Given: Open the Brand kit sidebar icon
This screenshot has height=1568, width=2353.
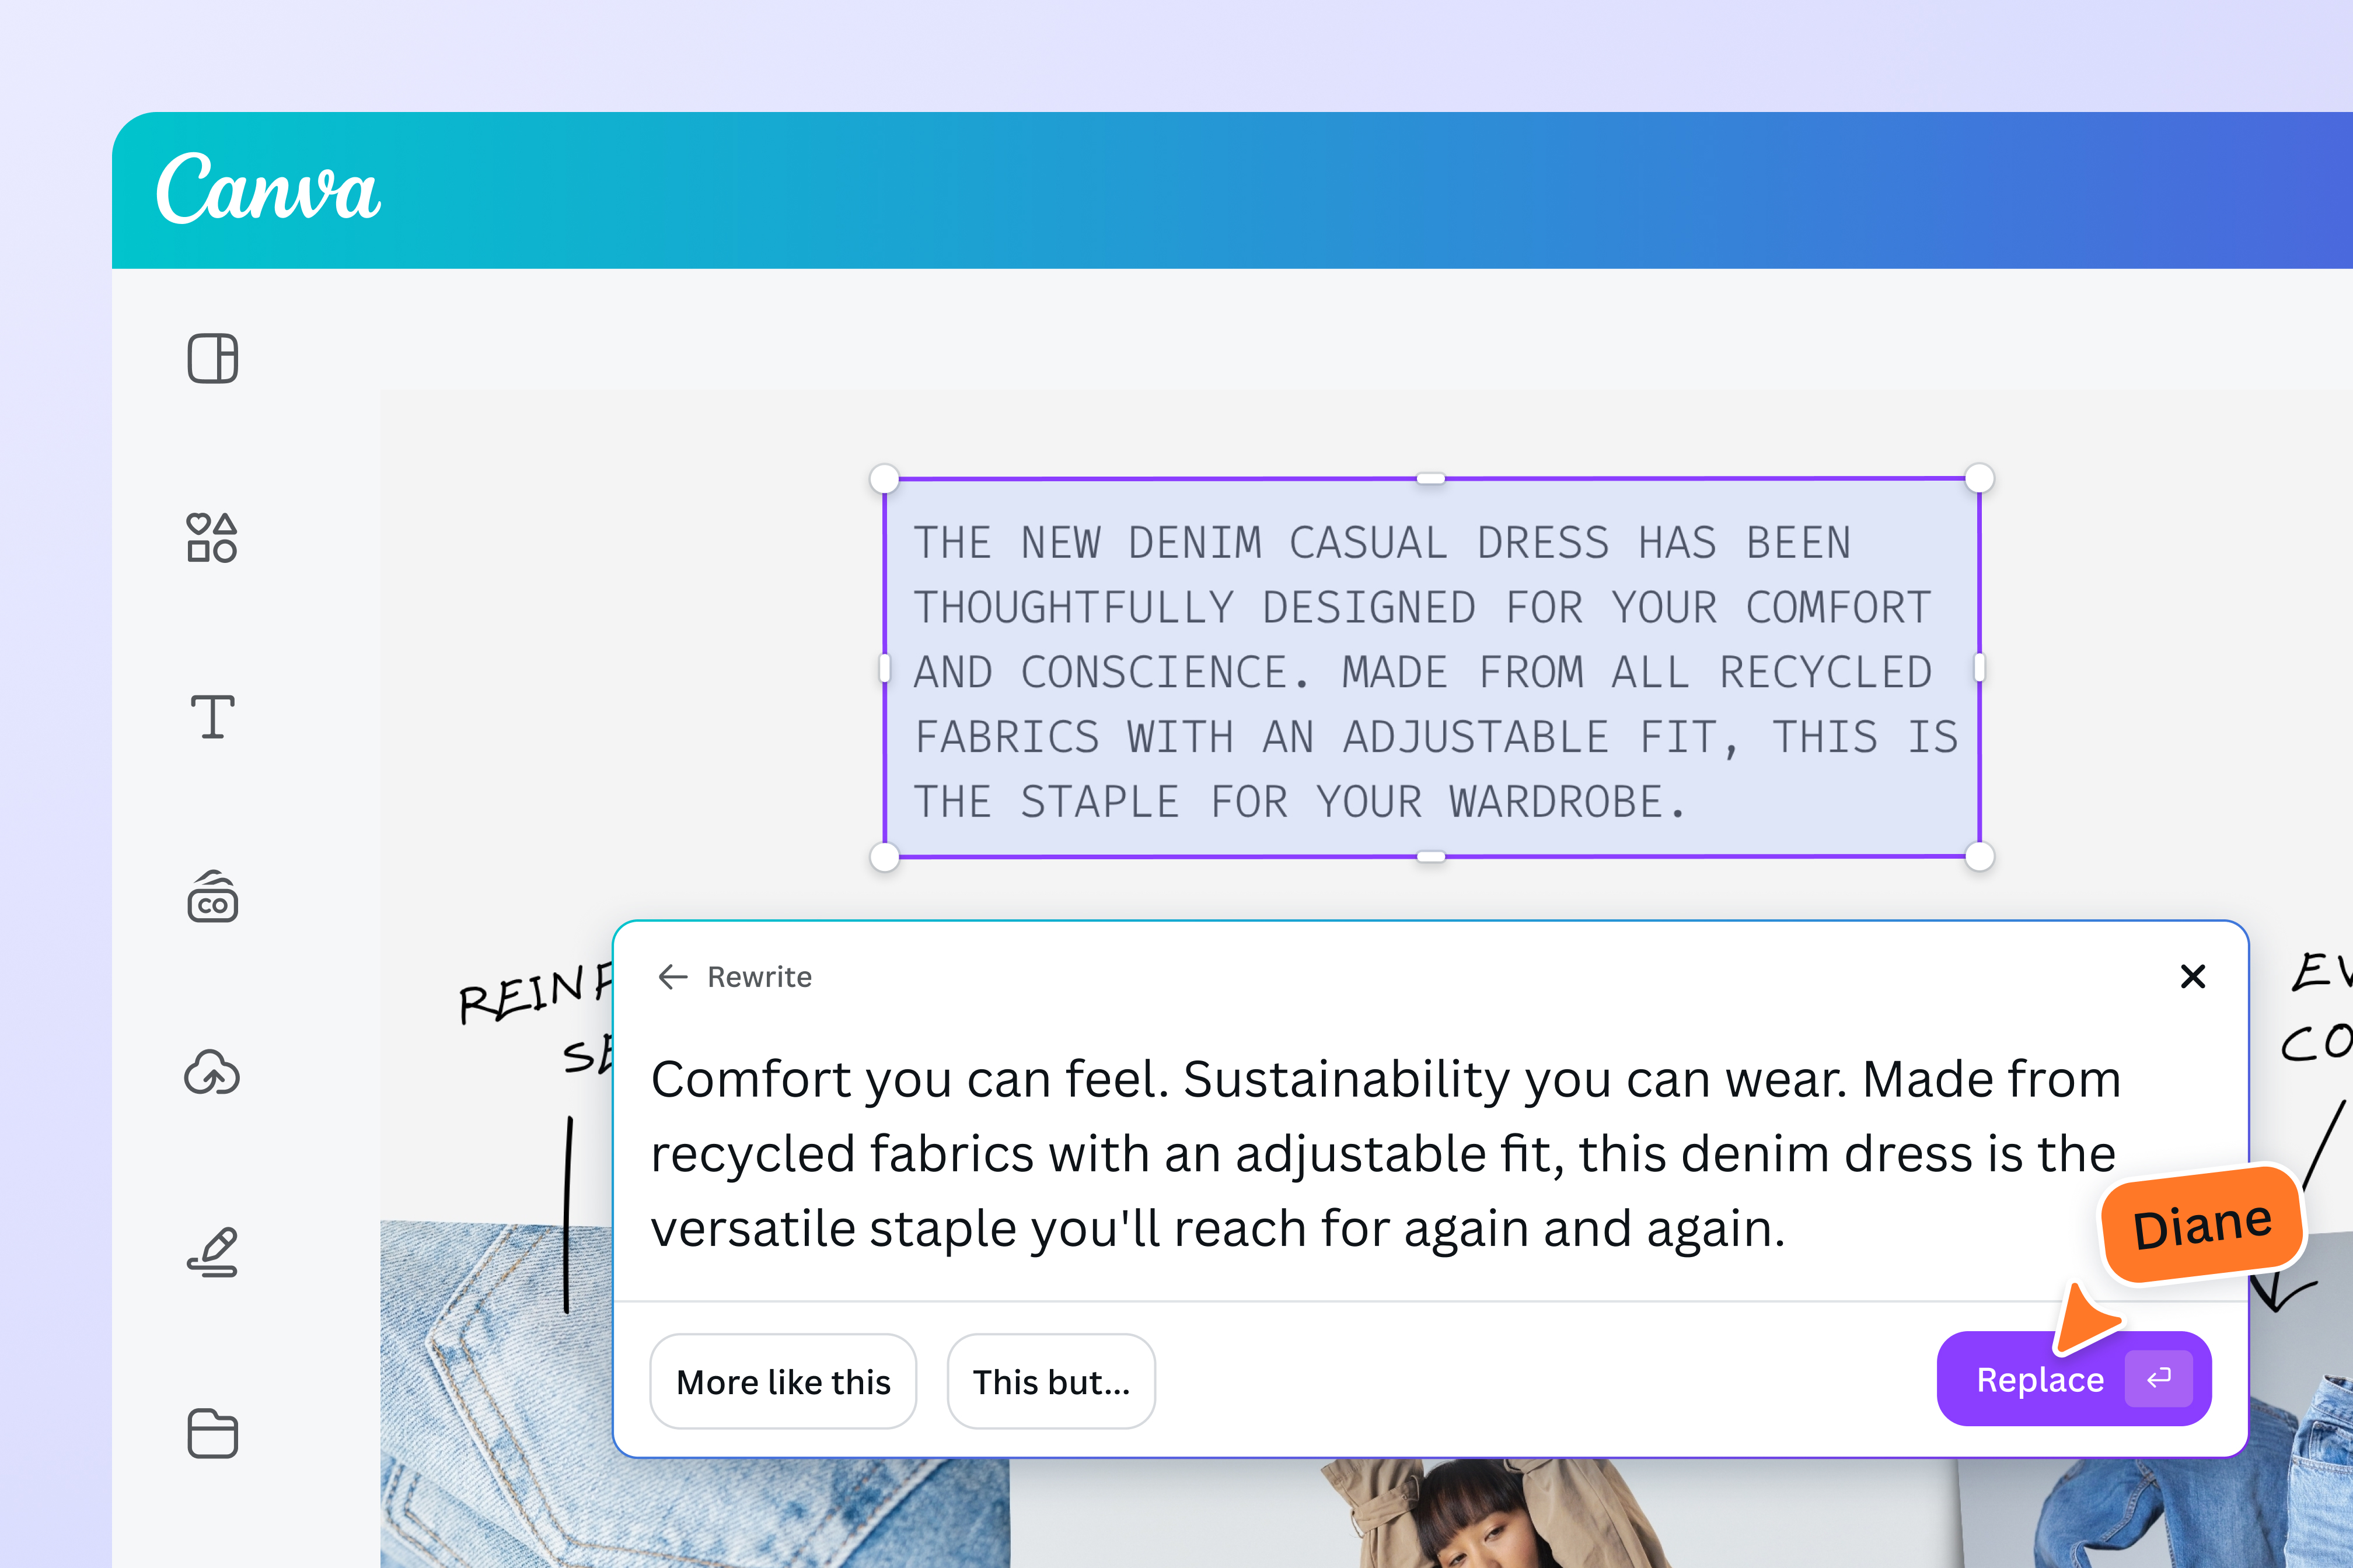Looking at the screenshot, I should (212, 896).
